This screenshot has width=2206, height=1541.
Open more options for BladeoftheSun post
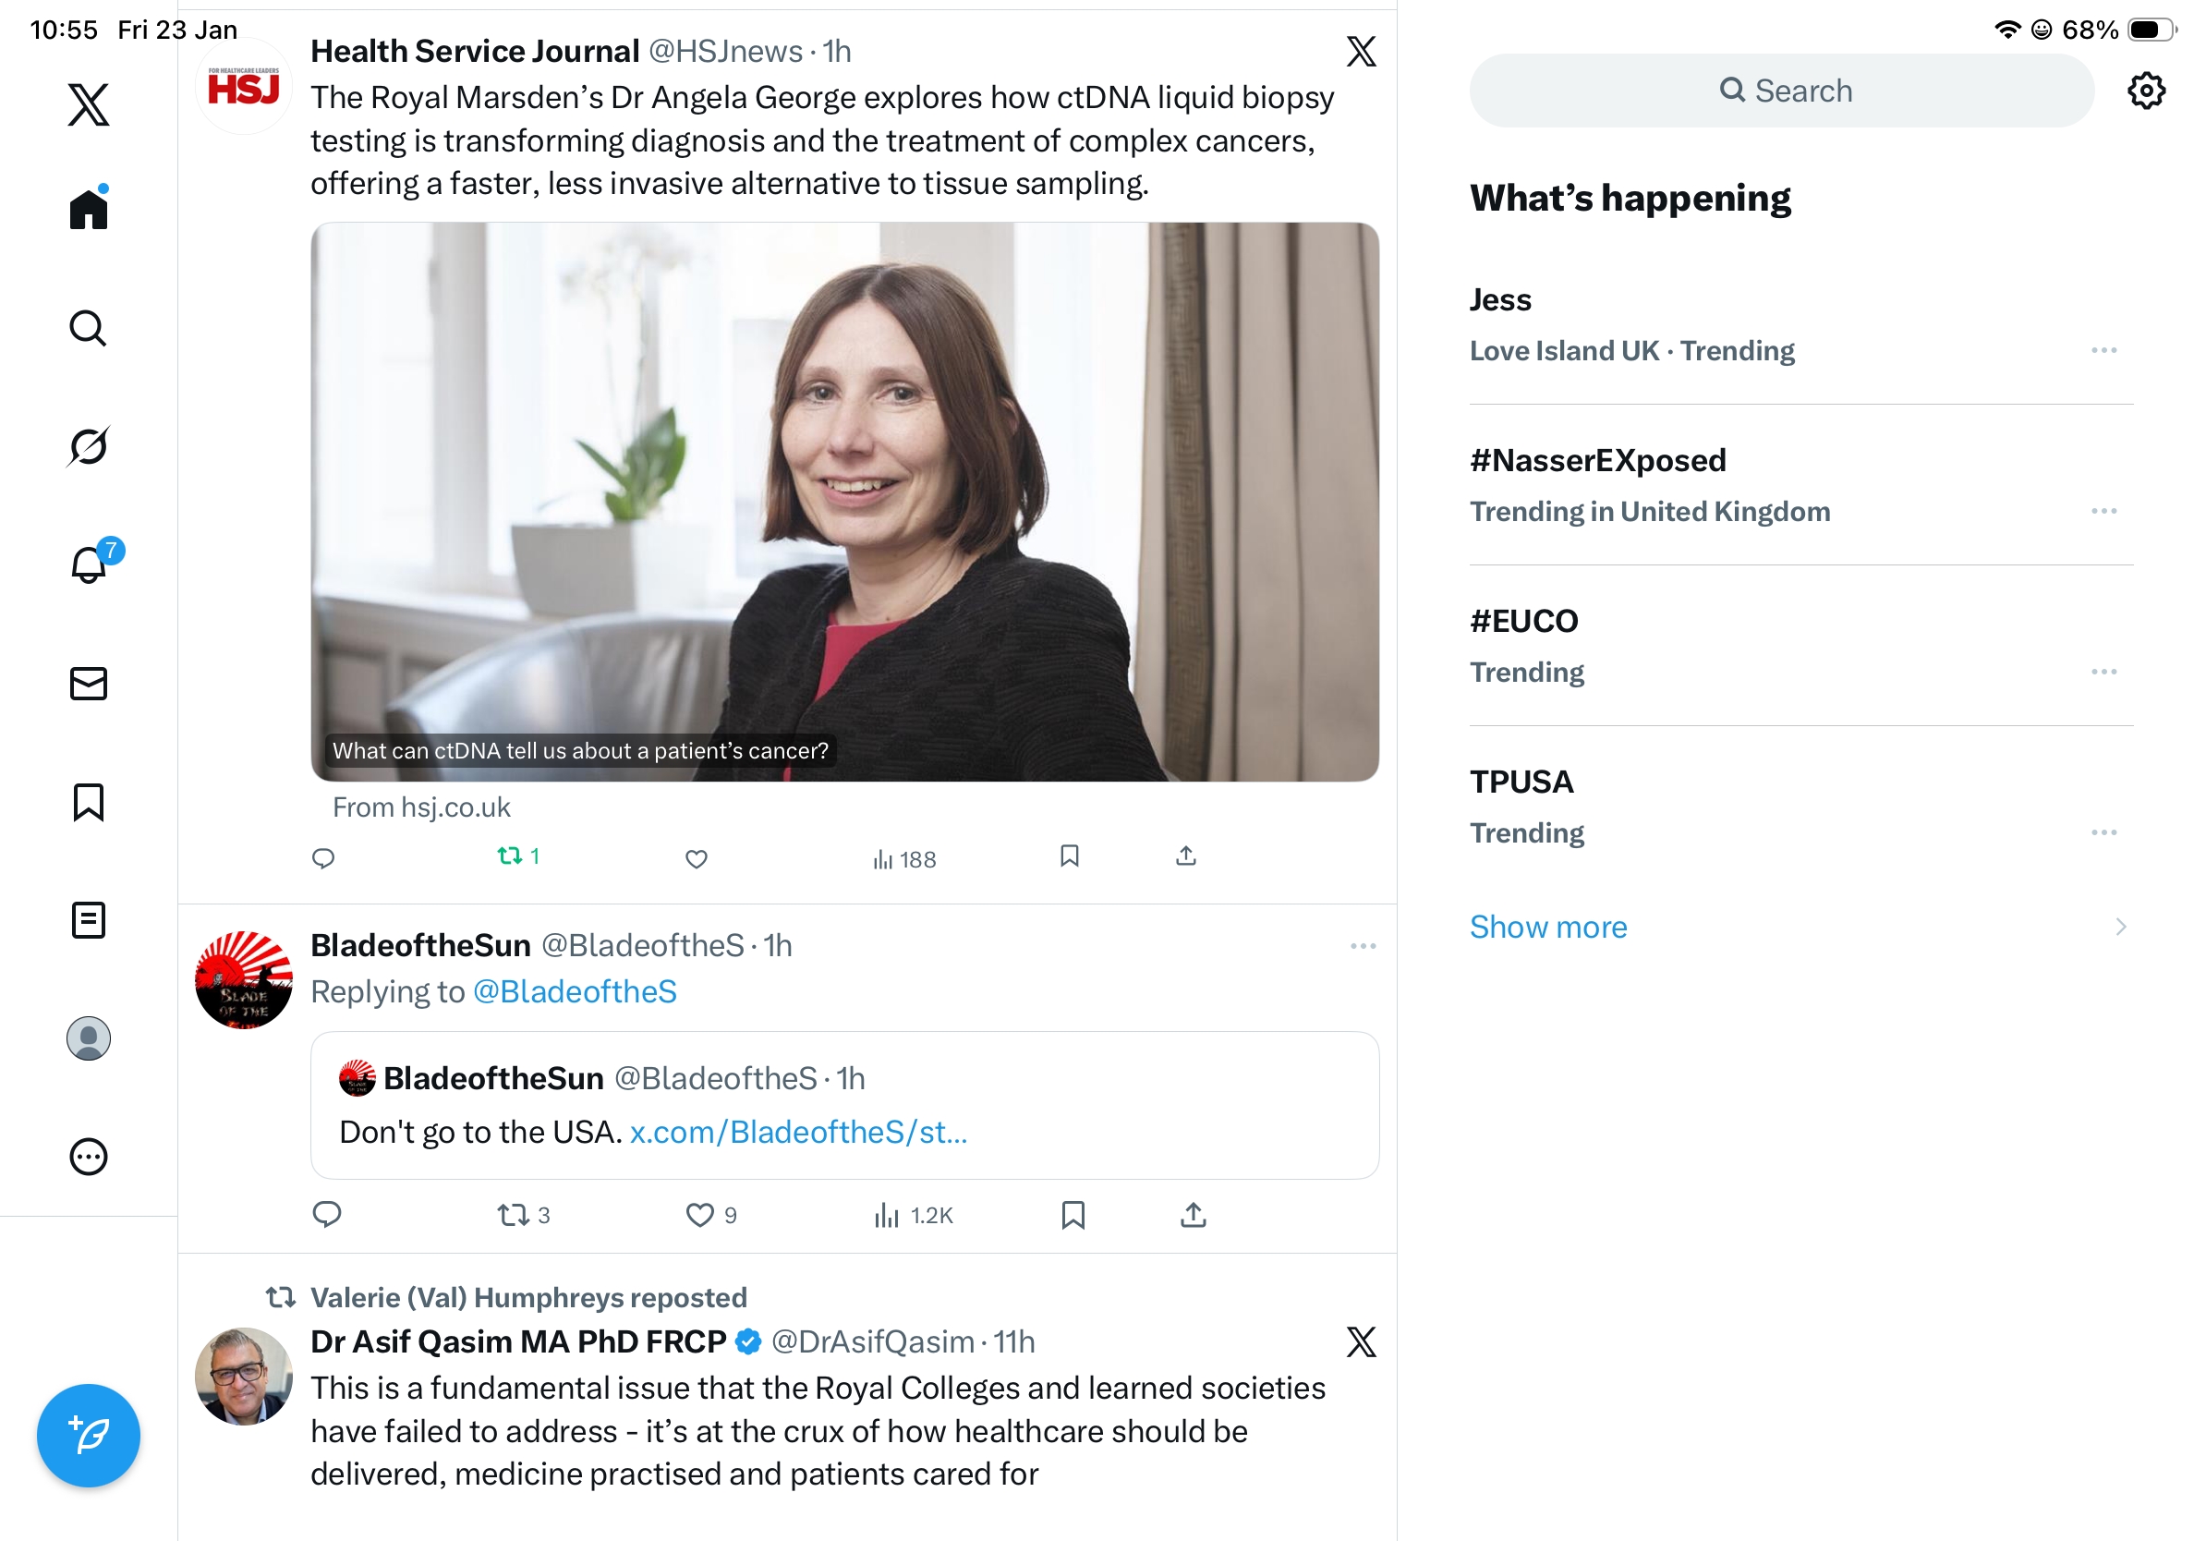pos(1363,945)
